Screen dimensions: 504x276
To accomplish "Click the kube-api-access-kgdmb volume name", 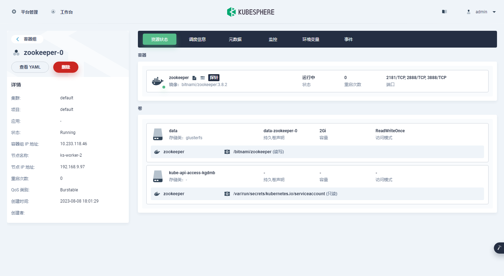I will coord(192,173).
